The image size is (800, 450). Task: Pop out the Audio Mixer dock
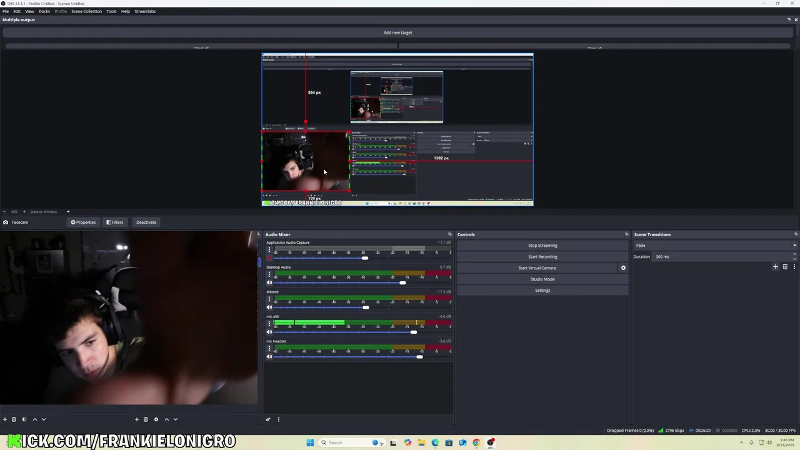coord(450,234)
